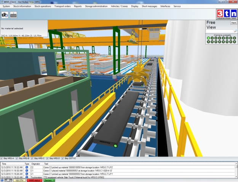Click the Next button in Free View
Screen dimensions: 238x182
[233, 23]
